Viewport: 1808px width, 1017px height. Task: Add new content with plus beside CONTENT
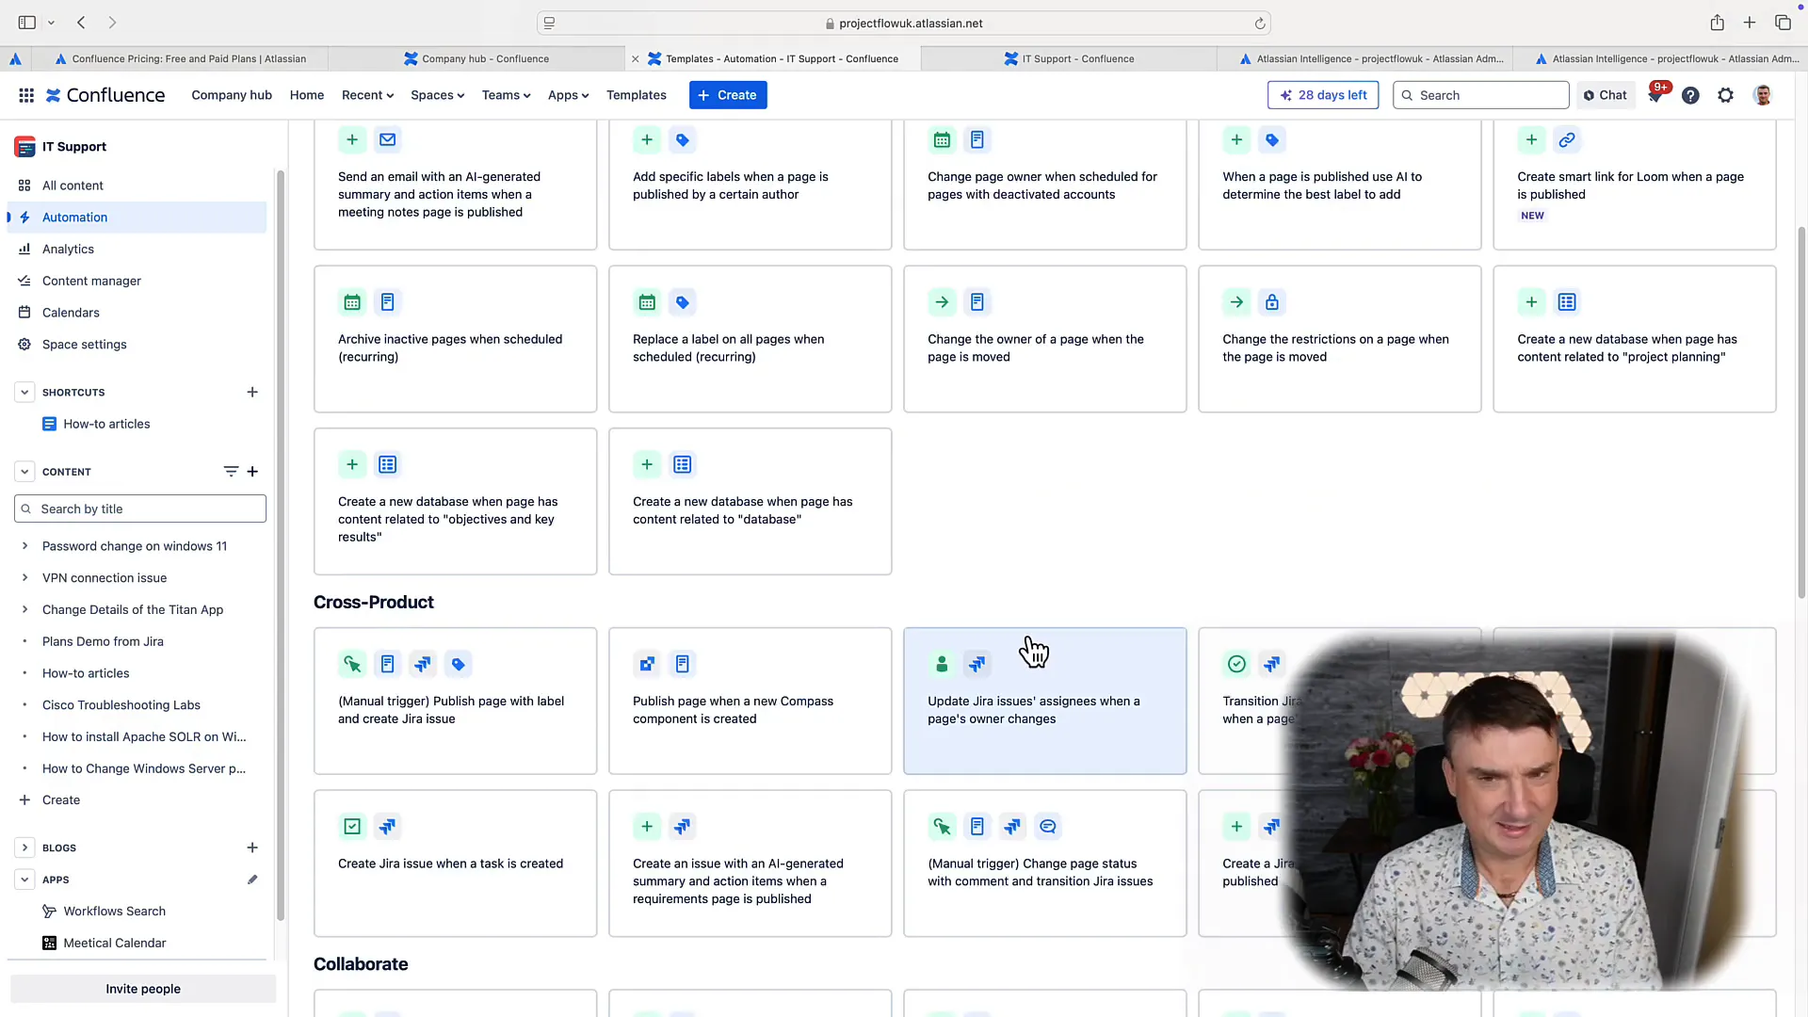[251, 472]
